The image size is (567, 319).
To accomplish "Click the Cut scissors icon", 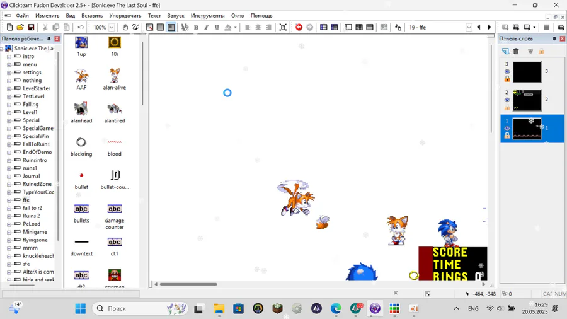I will point(45,27).
